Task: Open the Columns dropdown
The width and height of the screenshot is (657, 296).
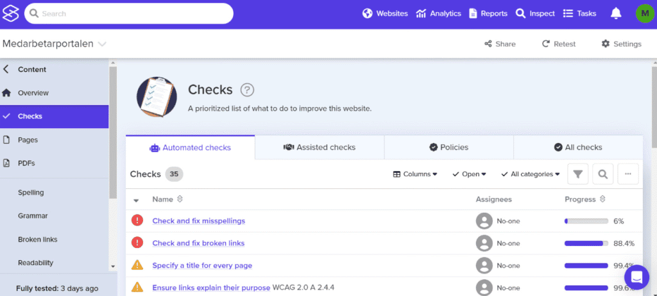Action: 415,174
